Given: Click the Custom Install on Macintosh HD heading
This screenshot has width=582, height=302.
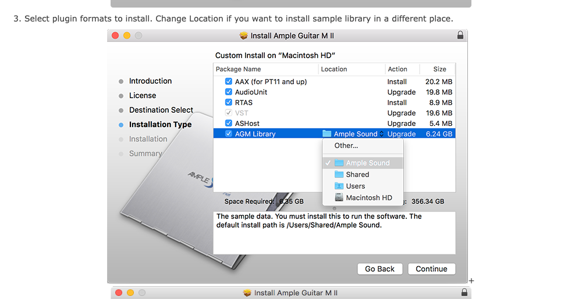Looking at the screenshot, I should coord(275,55).
